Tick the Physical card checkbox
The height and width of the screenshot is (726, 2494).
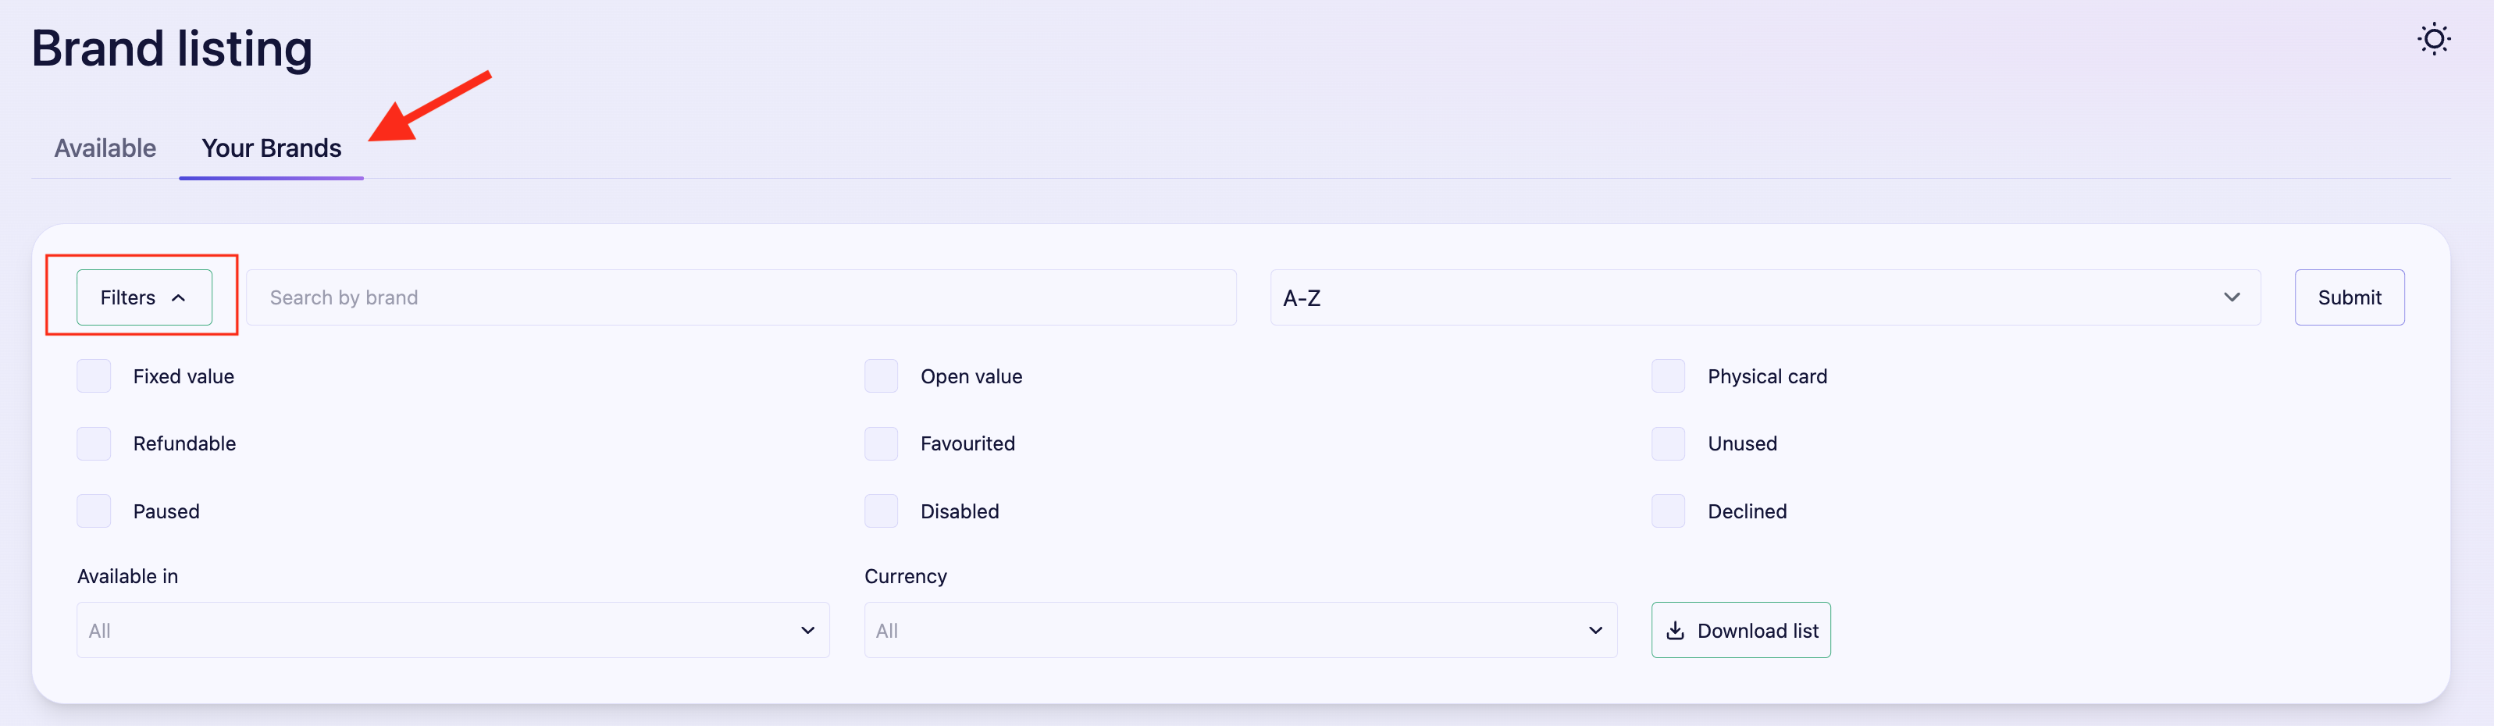pyautogui.click(x=1668, y=376)
